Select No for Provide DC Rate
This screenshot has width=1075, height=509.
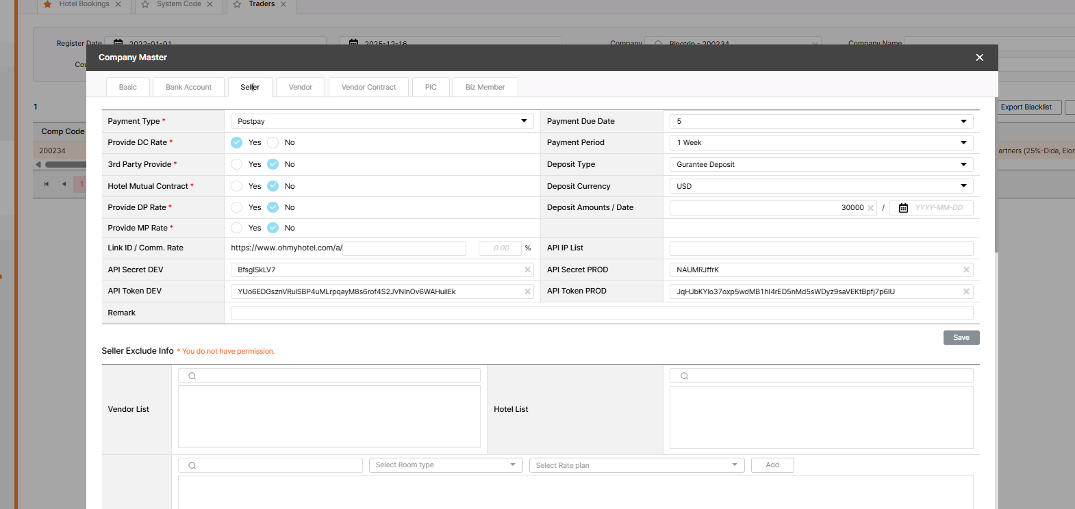pos(273,142)
